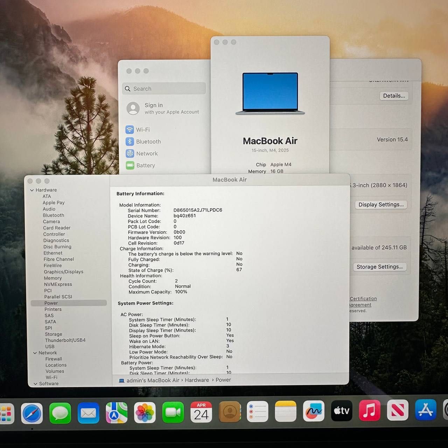Select Apple Pay in Hardware list
The image size is (448, 448).
(x=54, y=203)
